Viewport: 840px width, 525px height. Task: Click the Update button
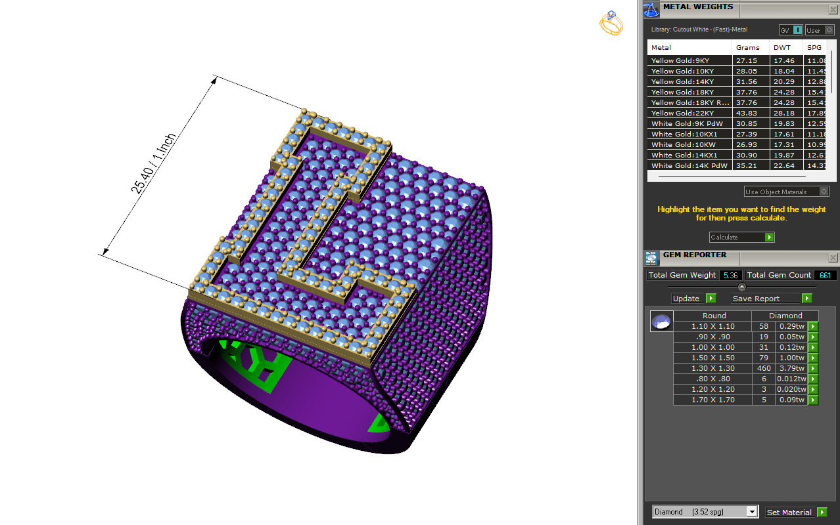tap(688, 298)
